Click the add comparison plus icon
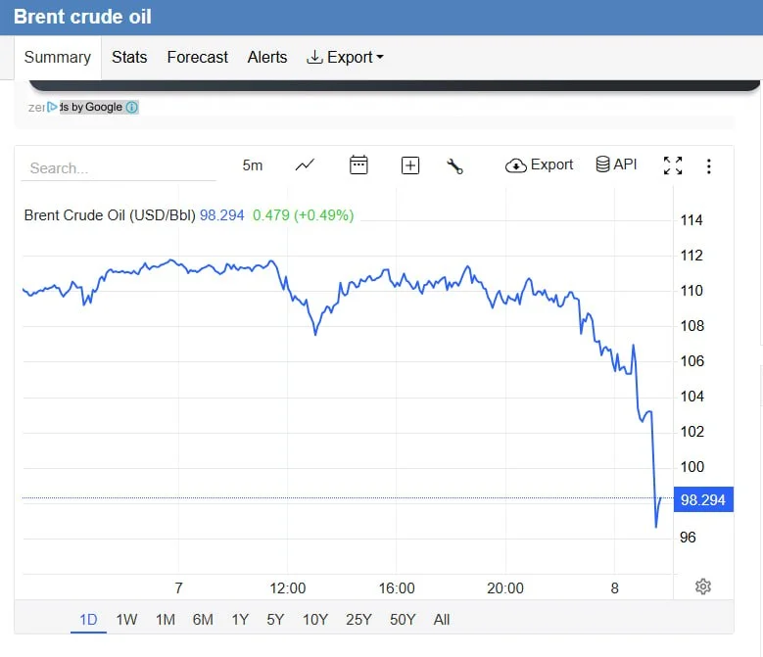The height and width of the screenshot is (657, 763). tap(410, 165)
